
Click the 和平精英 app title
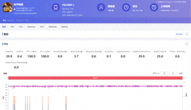[19, 5]
